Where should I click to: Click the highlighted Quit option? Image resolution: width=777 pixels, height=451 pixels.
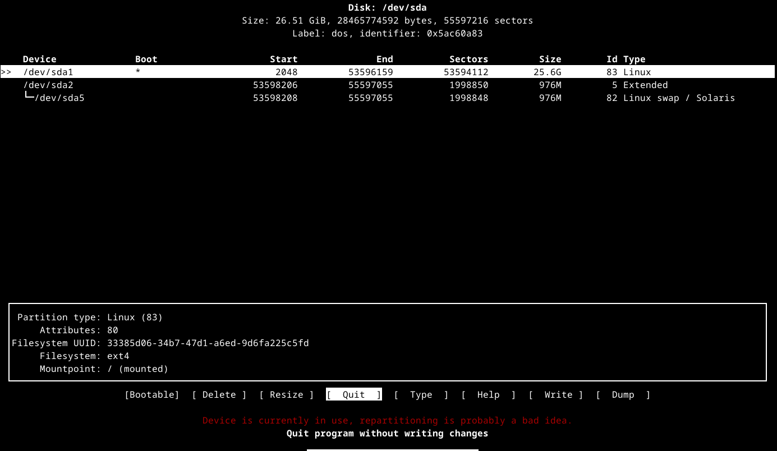tap(353, 395)
